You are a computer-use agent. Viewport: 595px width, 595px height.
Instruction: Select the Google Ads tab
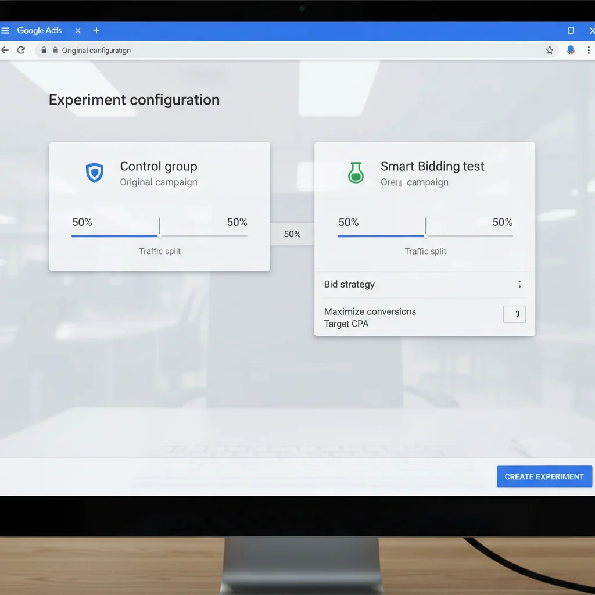(40, 30)
